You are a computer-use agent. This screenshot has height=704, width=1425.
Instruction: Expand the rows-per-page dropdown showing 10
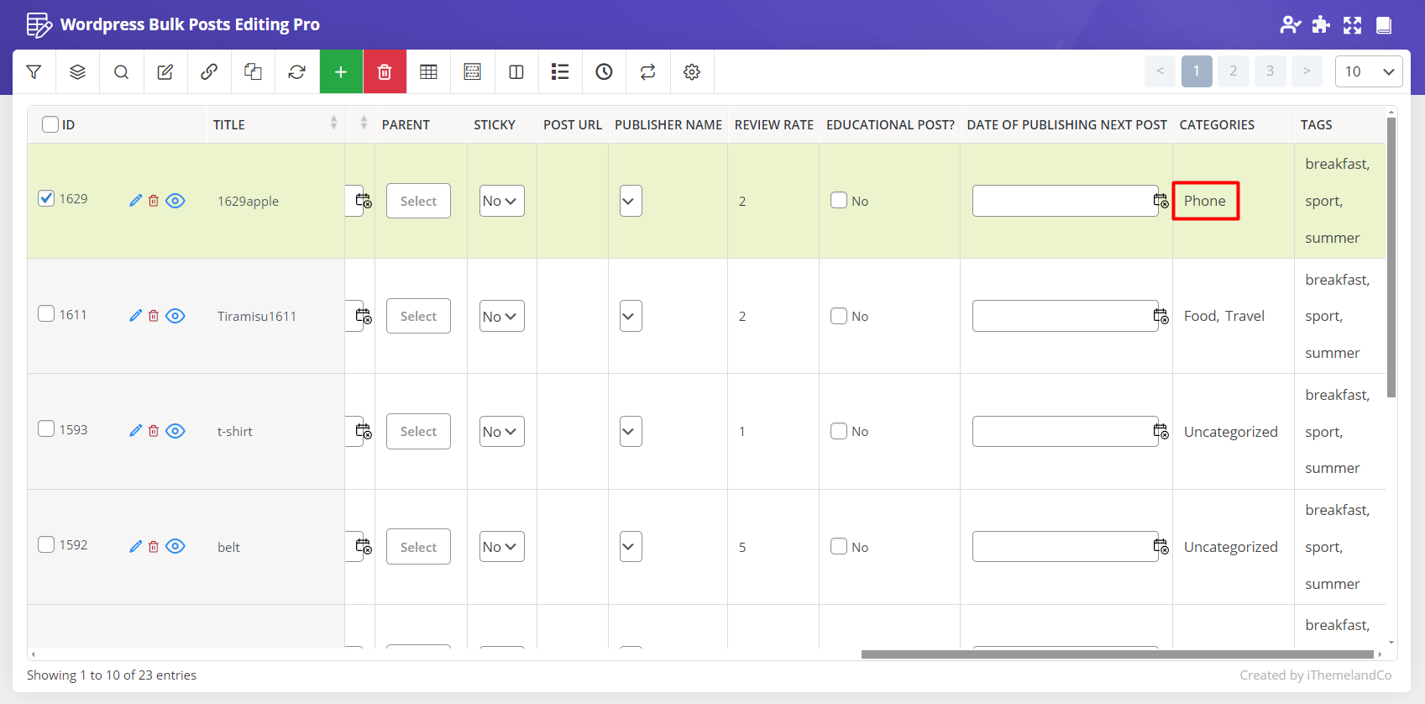[1368, 71]
